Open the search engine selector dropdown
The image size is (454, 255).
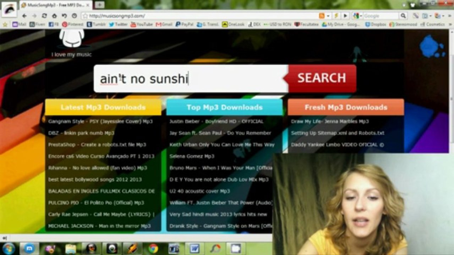tap(357, 16)
